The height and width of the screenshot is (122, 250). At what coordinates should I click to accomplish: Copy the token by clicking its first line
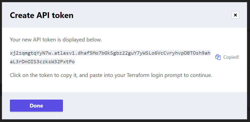tap(110, 53)
